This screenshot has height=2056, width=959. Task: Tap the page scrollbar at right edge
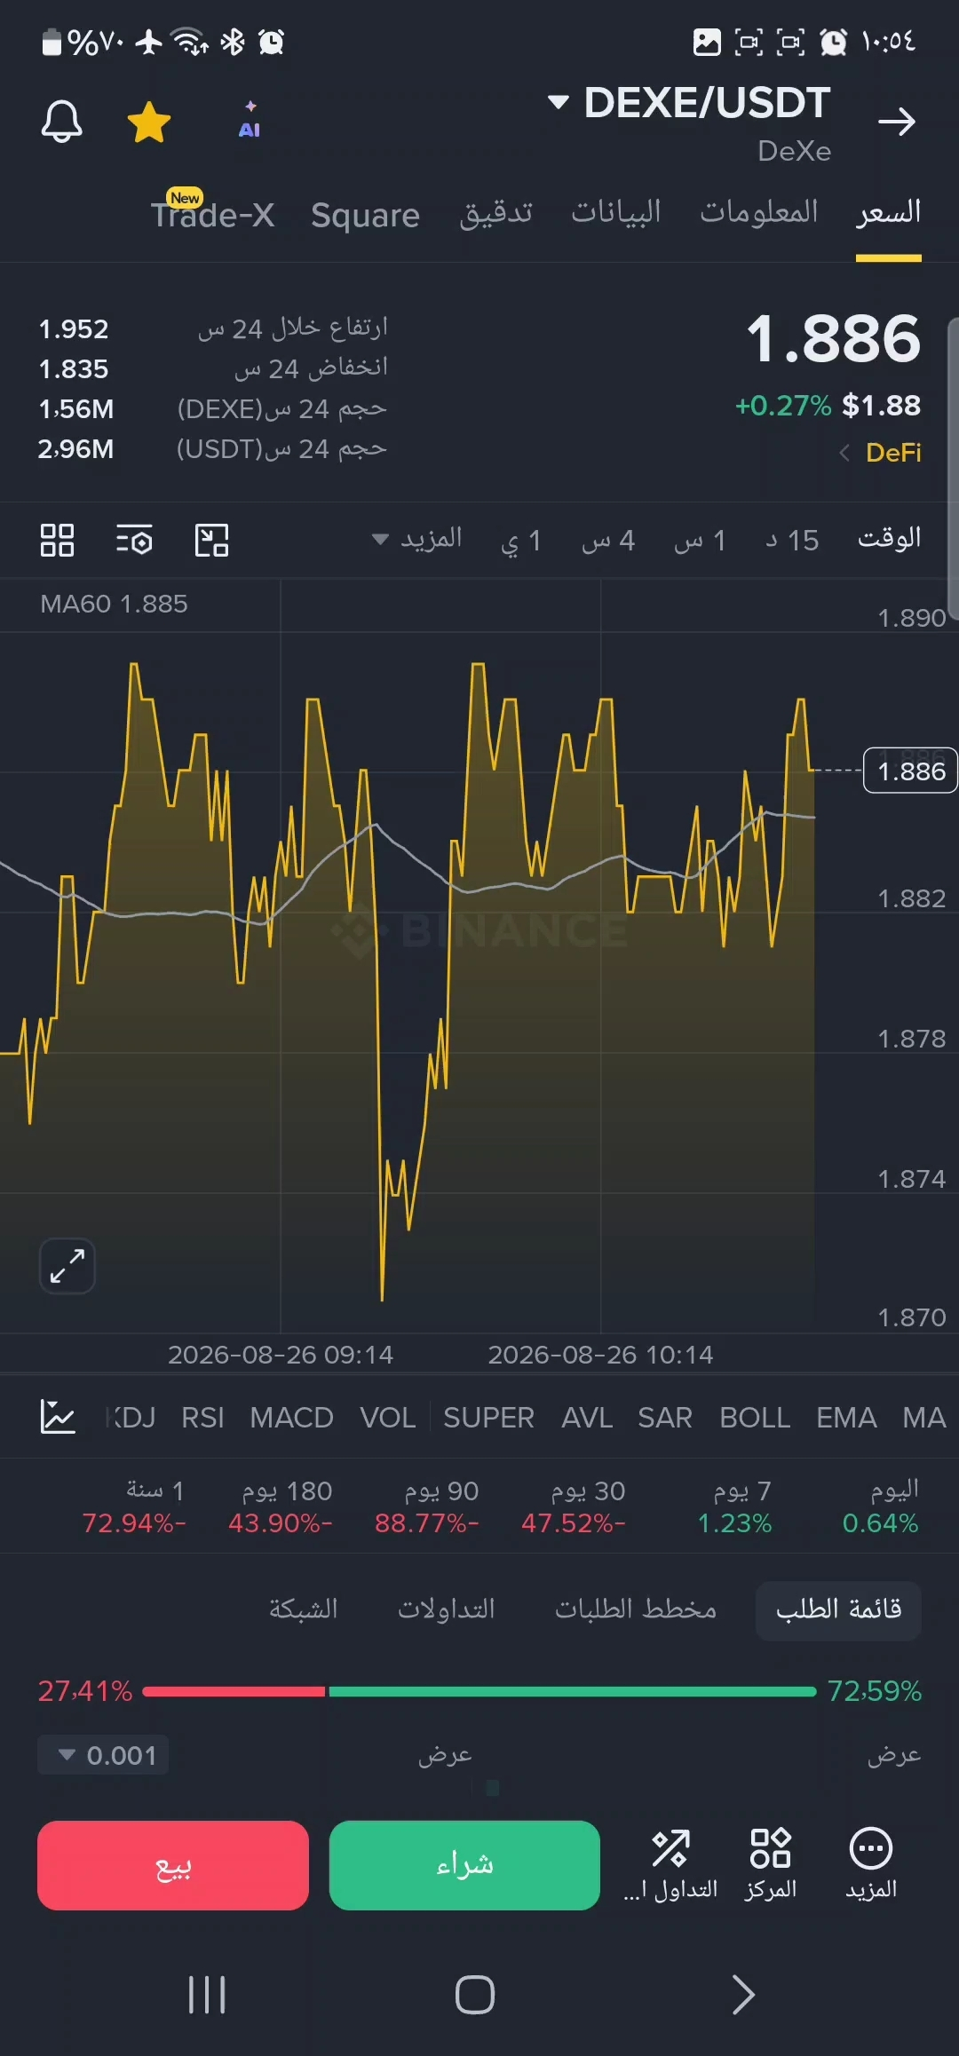click(953, 468)
